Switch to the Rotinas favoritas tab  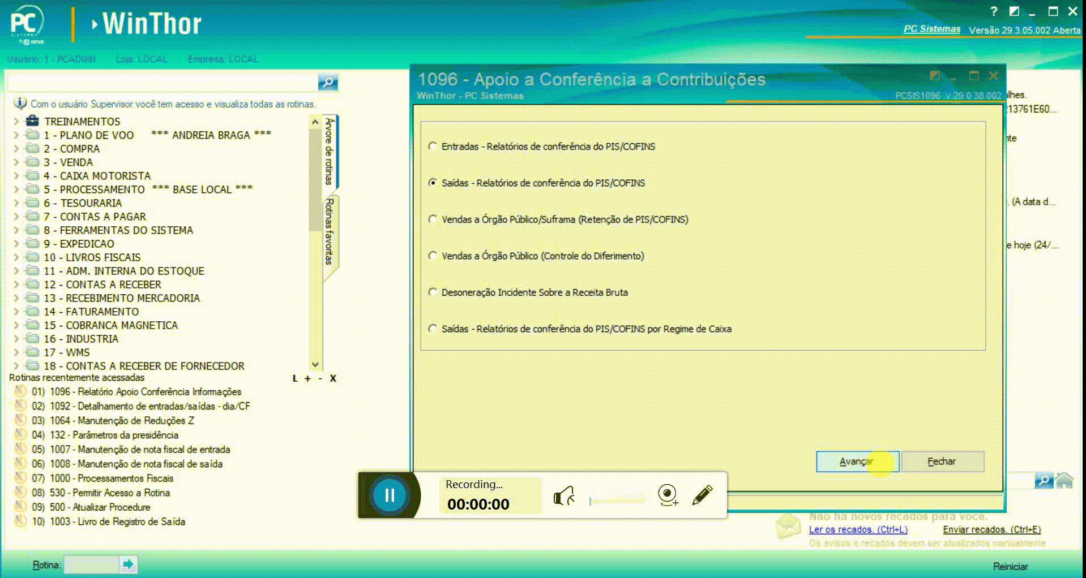(330, 232)
